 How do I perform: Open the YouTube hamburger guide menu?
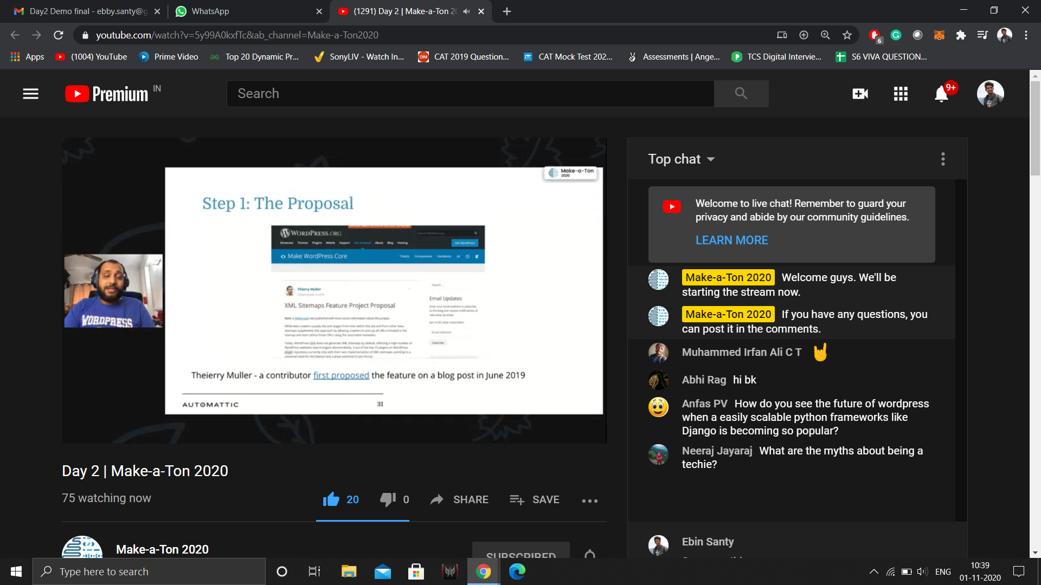click(30, 94)
